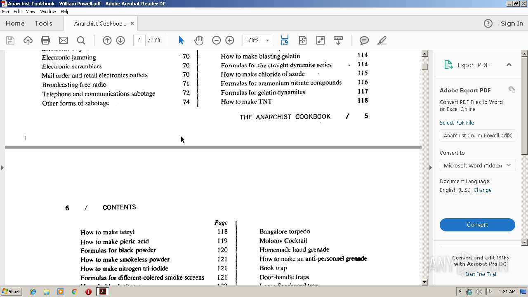Upload the file with the cloud icon
The image size is (528, 297).
coord(28,40)
